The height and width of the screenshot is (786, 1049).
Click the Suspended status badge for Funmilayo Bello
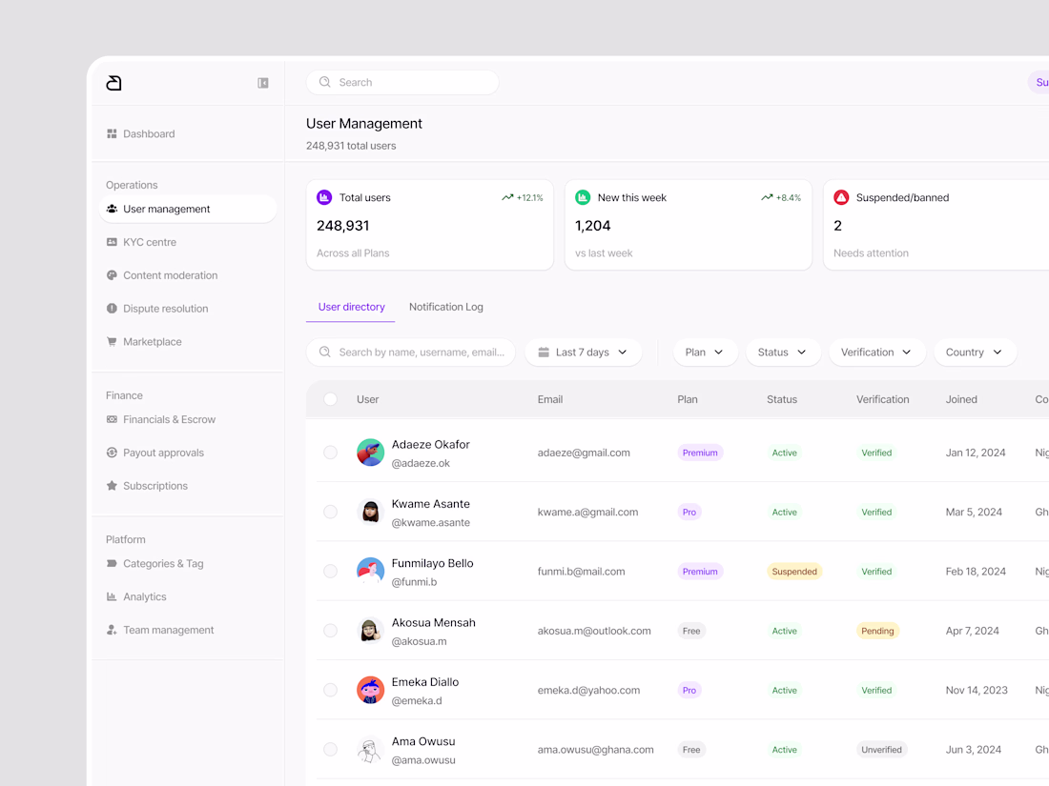(794, 572)
